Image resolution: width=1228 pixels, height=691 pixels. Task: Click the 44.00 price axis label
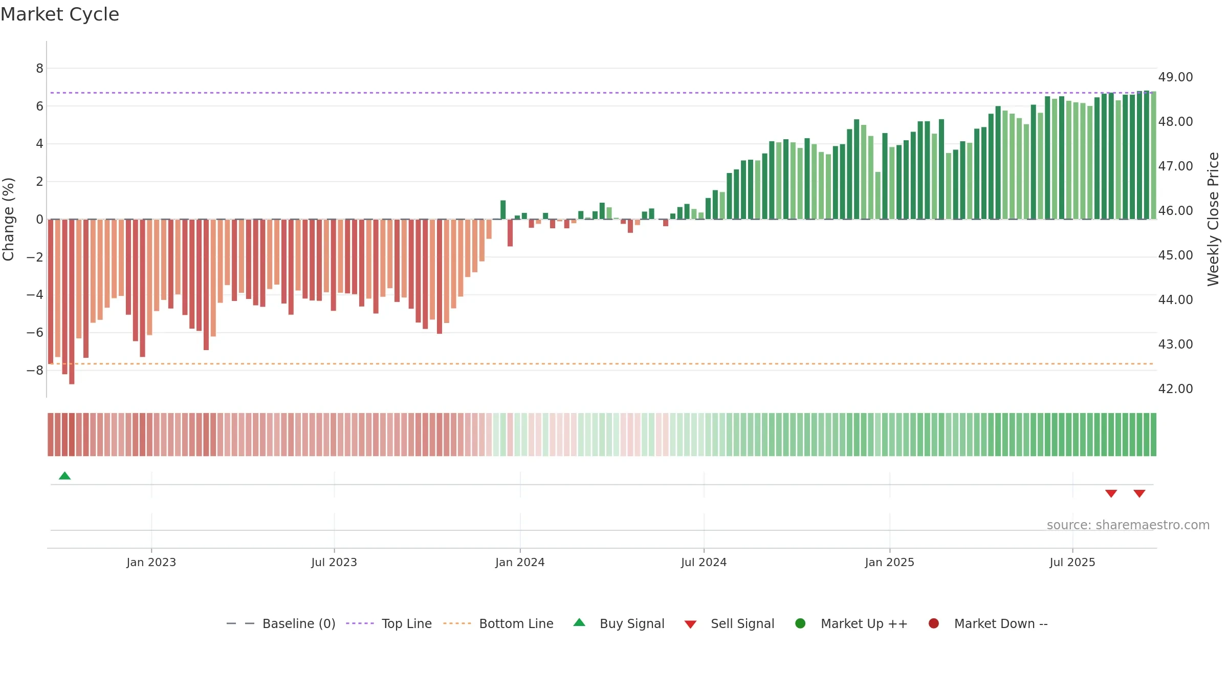(1175, 300)
